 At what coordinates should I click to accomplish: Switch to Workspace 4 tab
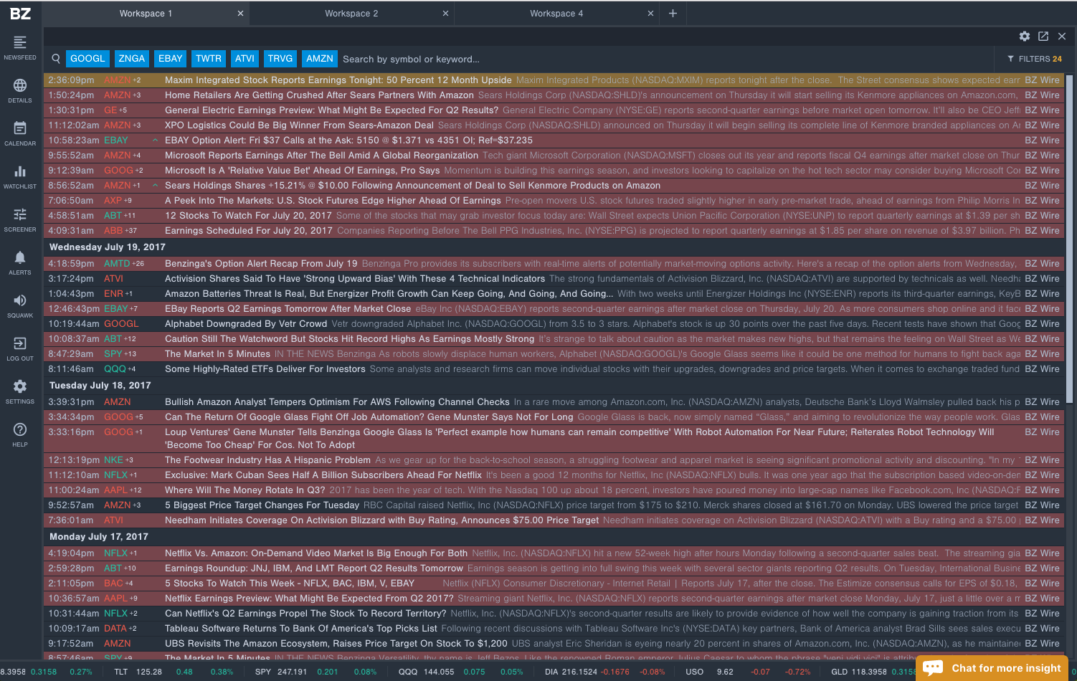pyautogui.click(x=556, y=14)
